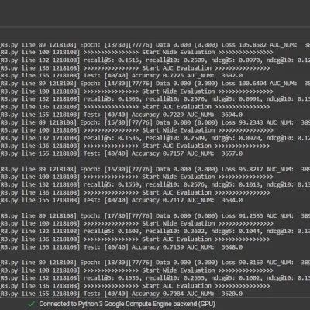Click the recall@5: 0.1603 result line

click(x=155, y=231)
